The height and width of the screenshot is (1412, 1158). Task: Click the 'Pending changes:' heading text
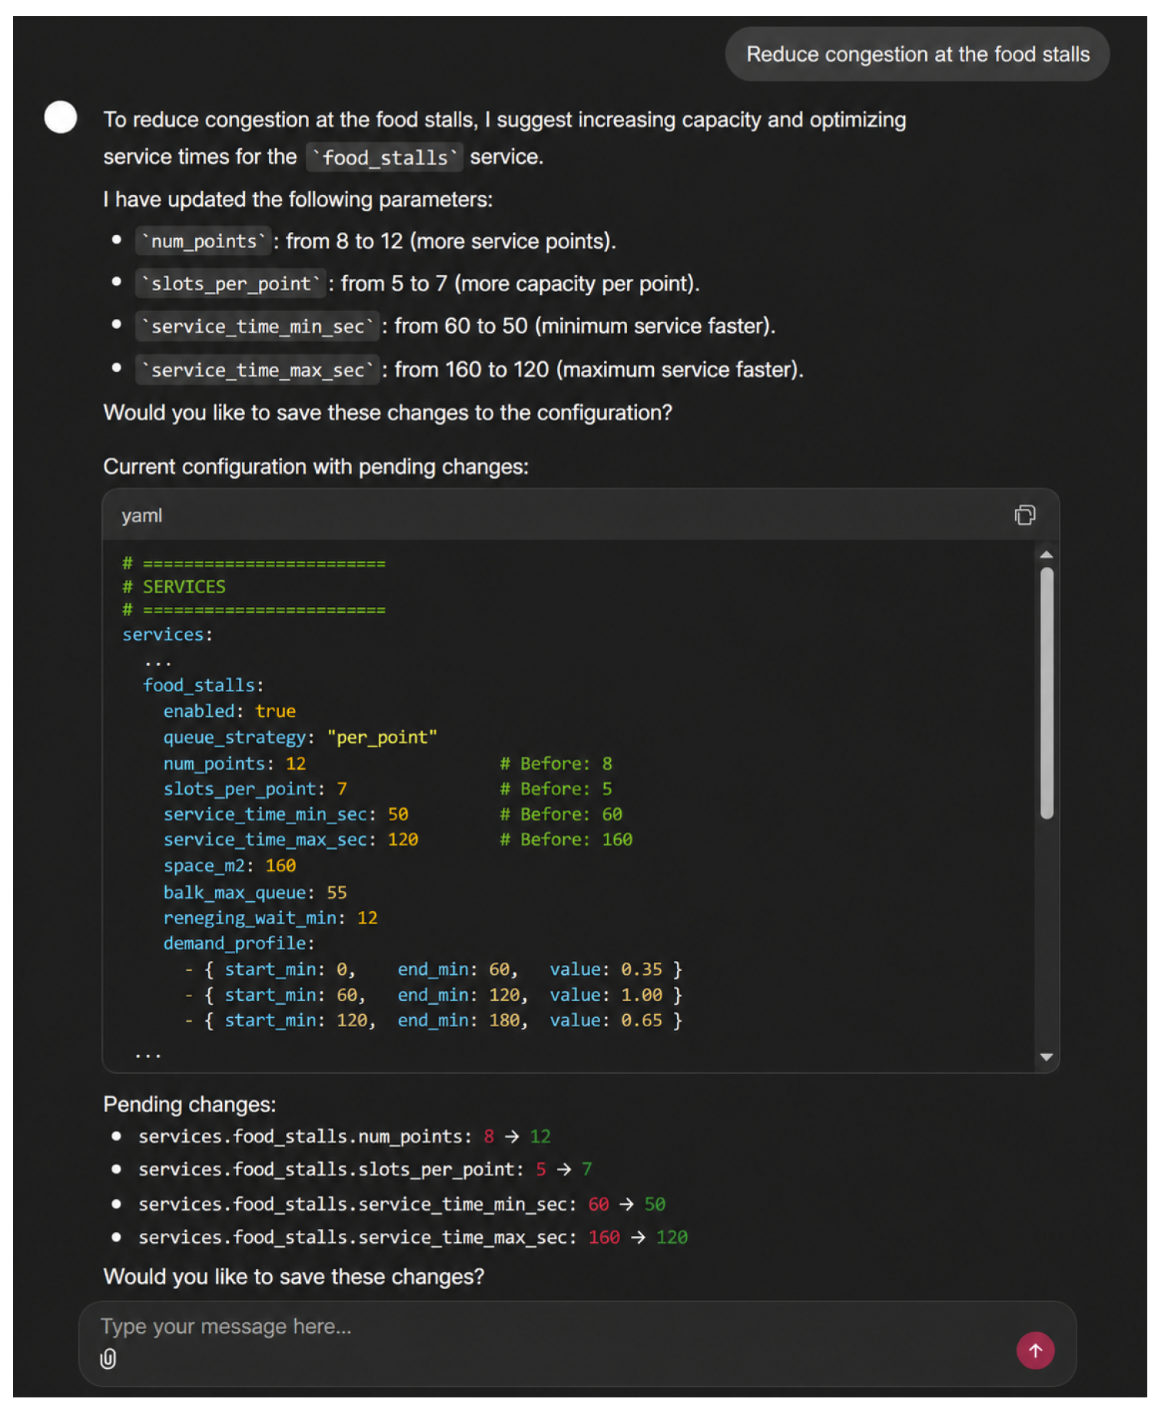coord(190,1104)
